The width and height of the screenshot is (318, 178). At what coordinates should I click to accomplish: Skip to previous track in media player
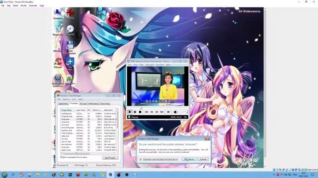146,112
